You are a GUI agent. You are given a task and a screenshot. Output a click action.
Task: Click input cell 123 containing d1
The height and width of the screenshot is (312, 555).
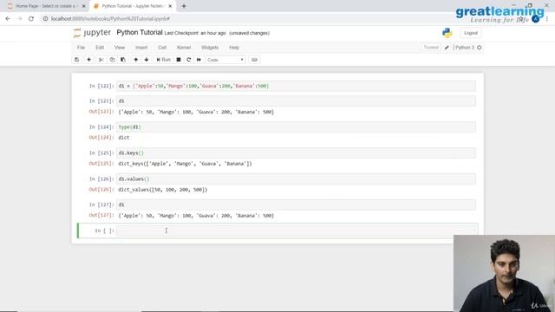(297, 101)
